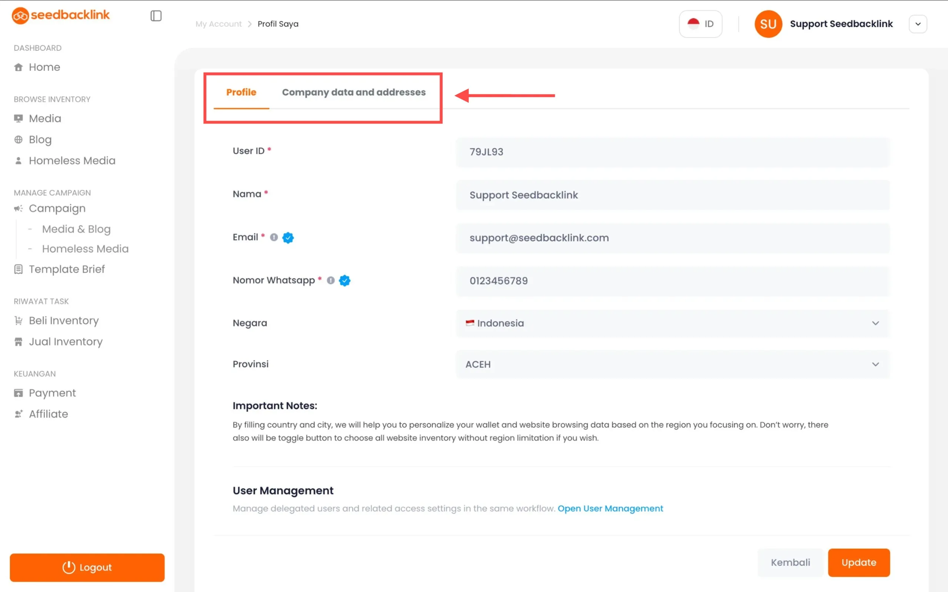Image resolution: width=948 pixels, height=592 pixels.
Task: Click the Indonesian flag in language selector
Action: [693, 23]
